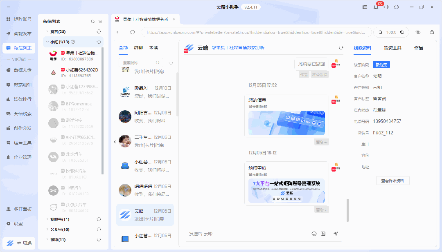Click search icon in 私信列表 header
Screen dimensions: 442x252
coord(92,21)
